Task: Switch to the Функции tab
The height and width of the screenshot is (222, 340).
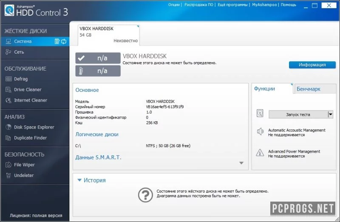Action: 272,88
